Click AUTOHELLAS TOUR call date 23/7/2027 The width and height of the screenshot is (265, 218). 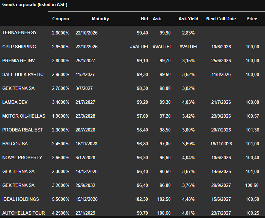[221, 213]
